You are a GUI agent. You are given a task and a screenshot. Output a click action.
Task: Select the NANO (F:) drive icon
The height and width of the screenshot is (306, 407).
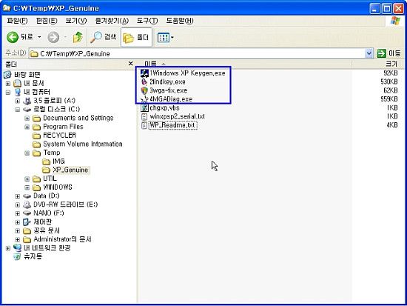[27, 213]
